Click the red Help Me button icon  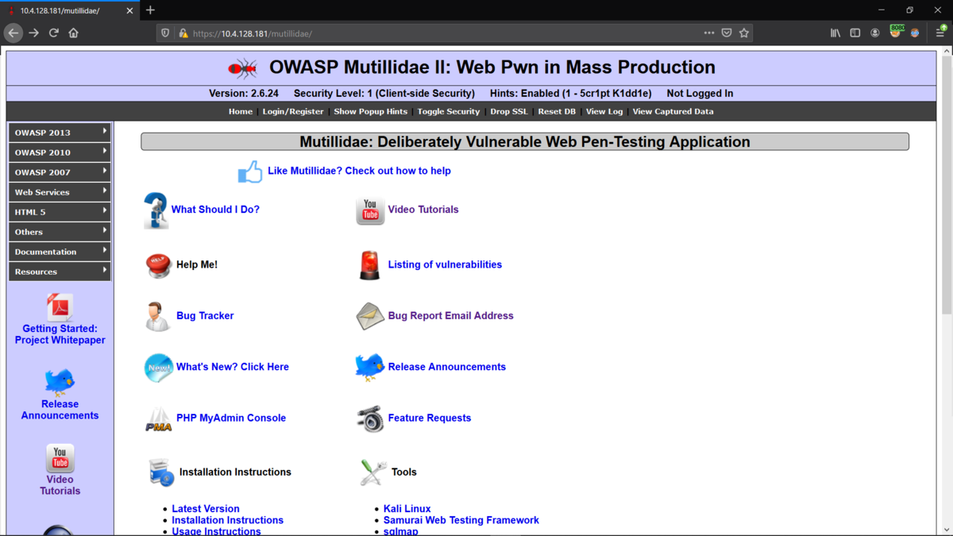(159, 265)
